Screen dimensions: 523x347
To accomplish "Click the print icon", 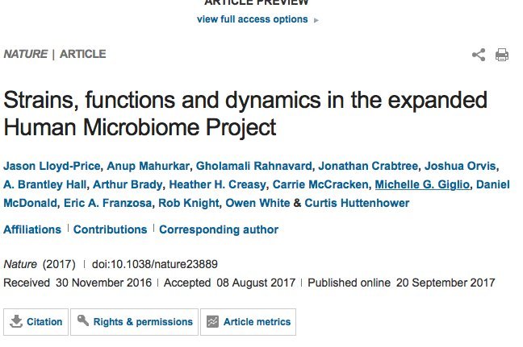I will (x=502, y=55).
